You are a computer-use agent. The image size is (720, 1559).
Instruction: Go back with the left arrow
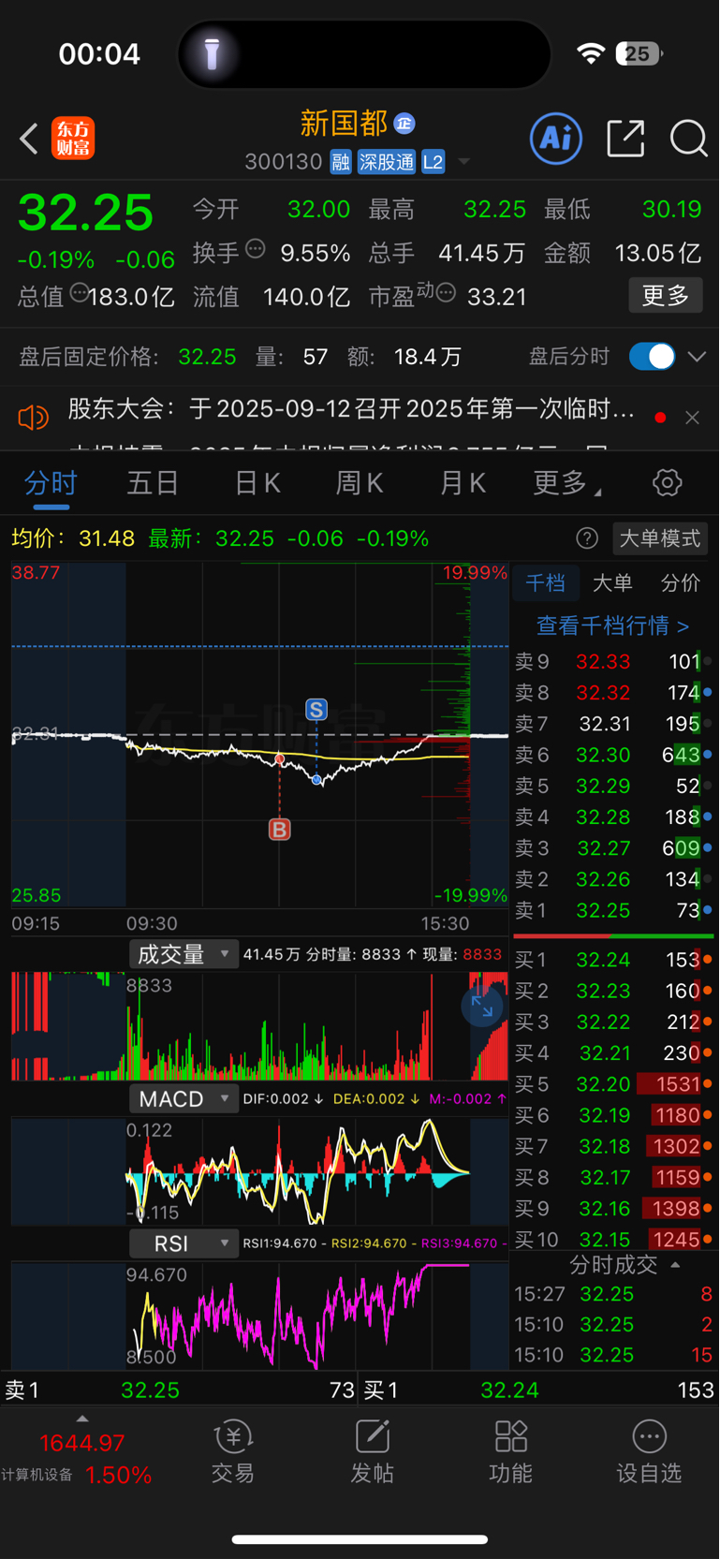[x=29, y=139]
